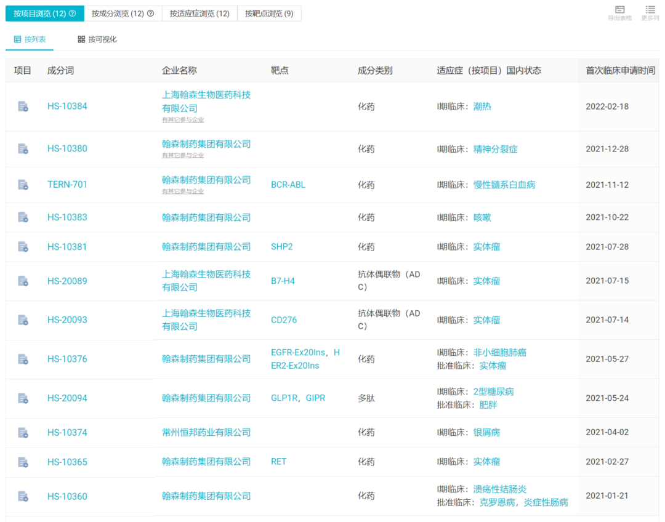Image resolution: width=665 pixels, height=522 pixels.
Task: Open 上海翰森生物医药科技 company link in HS-10384 row
Action: [206, 102]
